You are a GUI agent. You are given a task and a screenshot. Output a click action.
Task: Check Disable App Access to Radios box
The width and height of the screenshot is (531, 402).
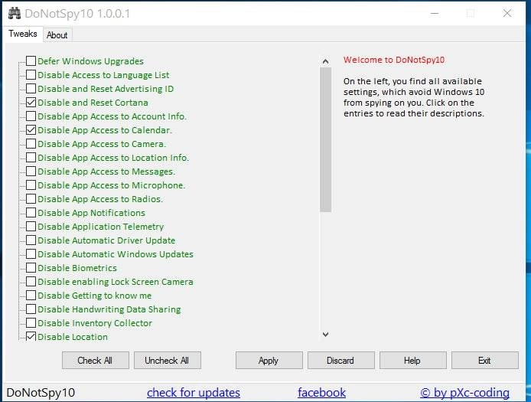tap(31, 198)
